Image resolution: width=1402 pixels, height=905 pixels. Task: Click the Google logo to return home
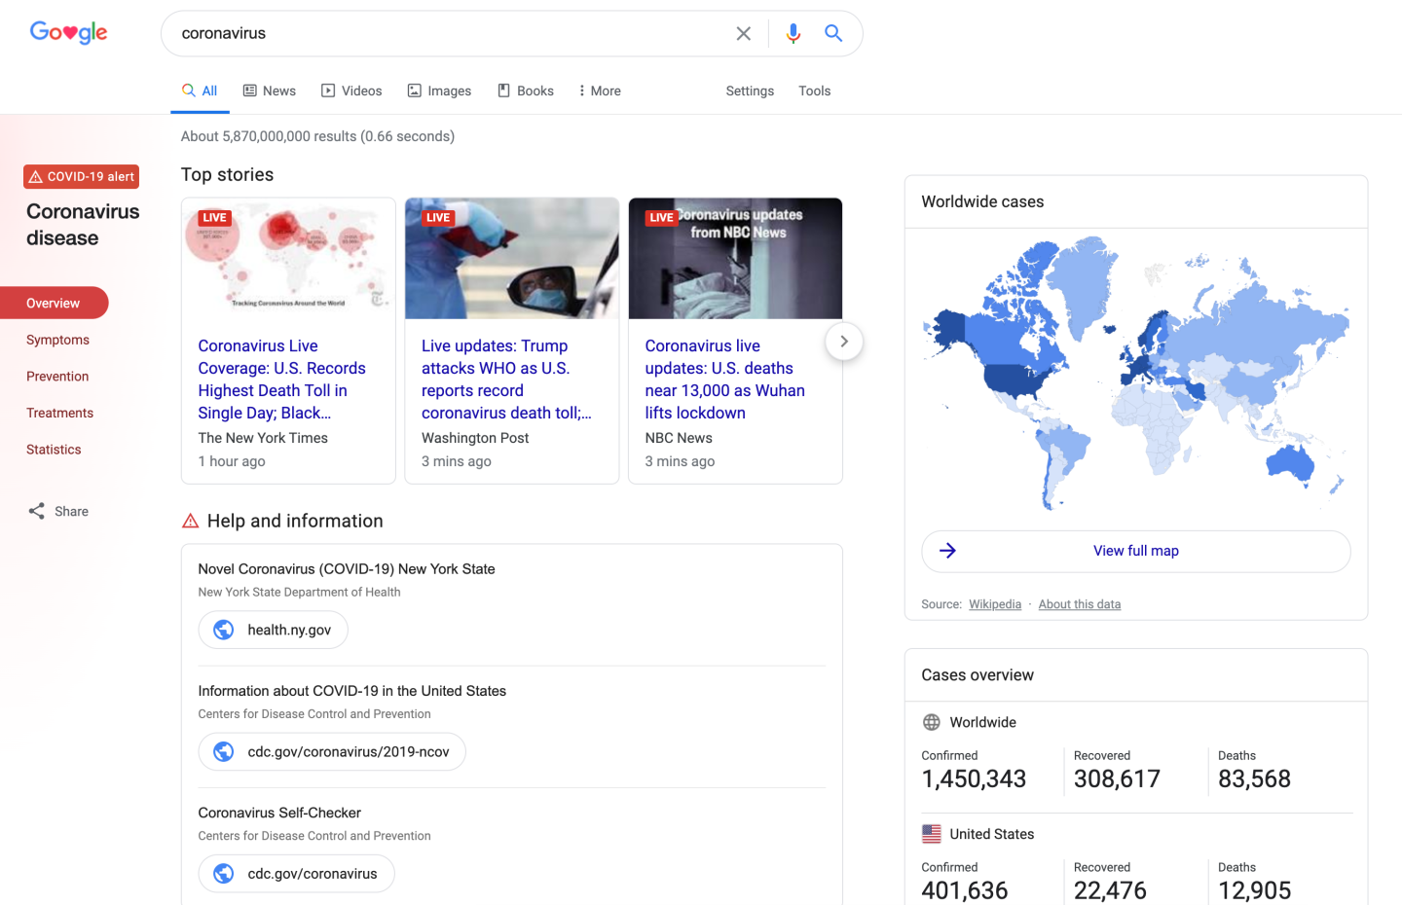68,32
